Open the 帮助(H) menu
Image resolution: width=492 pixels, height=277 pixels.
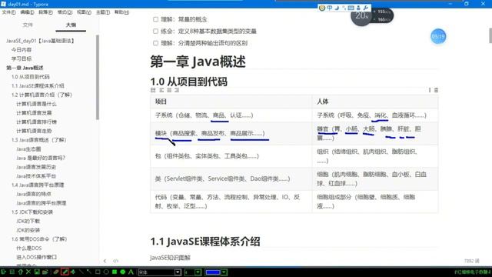(121, 12)
